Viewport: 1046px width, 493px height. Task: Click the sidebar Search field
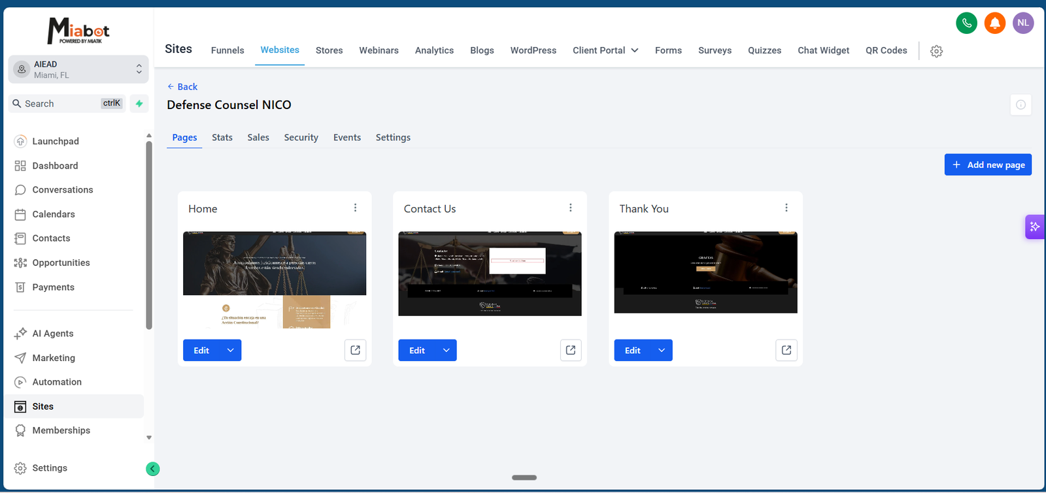pos(67,103)
